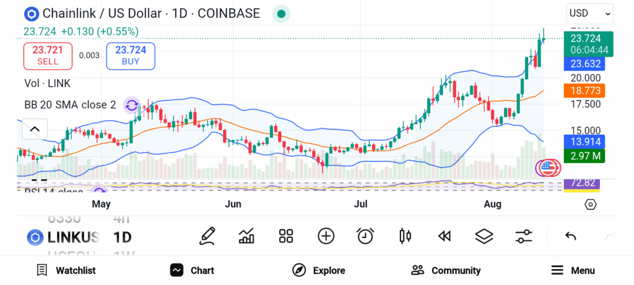Click the BB indicator refresh icon
Screen dimensions: 634x285
coord(132,105)
